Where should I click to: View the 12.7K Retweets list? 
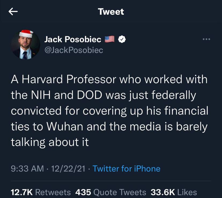click(x=40, y=192)
